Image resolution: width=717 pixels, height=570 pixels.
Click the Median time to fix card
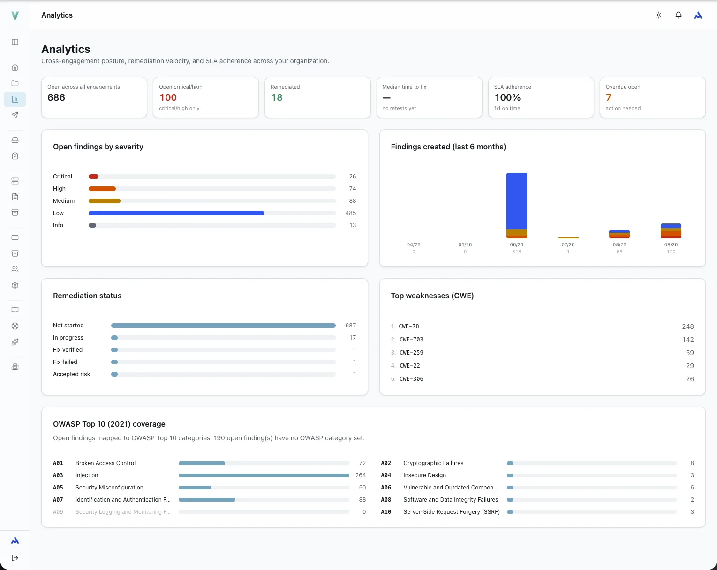point(430,97)
